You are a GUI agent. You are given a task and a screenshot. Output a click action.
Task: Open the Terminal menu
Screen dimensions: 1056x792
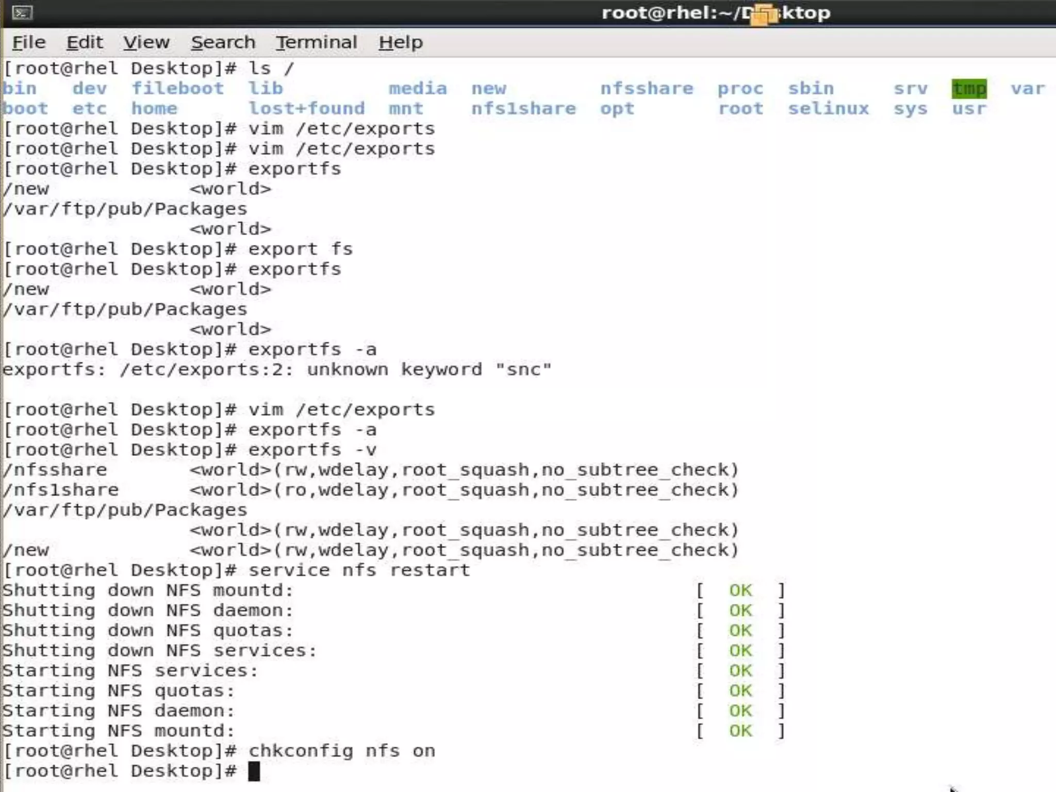316,42
